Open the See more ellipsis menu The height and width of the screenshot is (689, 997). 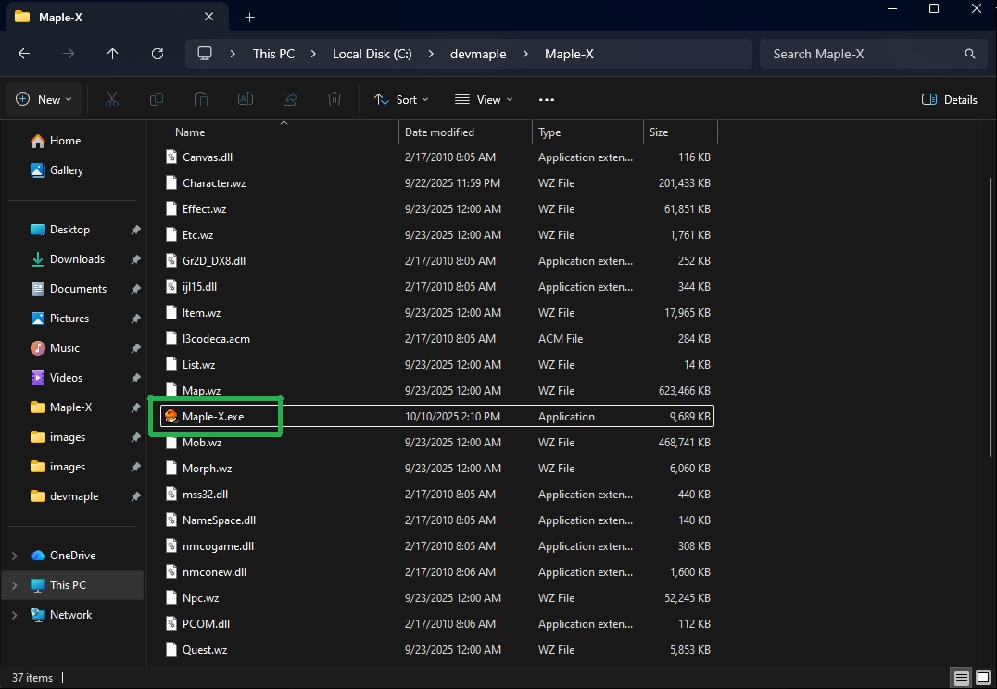tap(546, 99)
